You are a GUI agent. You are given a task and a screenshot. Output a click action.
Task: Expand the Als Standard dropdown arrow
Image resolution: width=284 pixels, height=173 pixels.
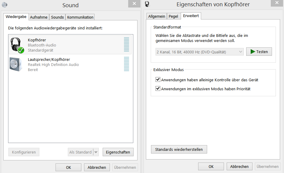[x=96, y=152]
